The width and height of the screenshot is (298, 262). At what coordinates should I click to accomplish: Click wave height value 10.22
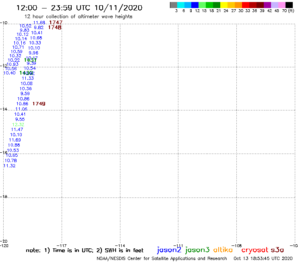[14, 60]
